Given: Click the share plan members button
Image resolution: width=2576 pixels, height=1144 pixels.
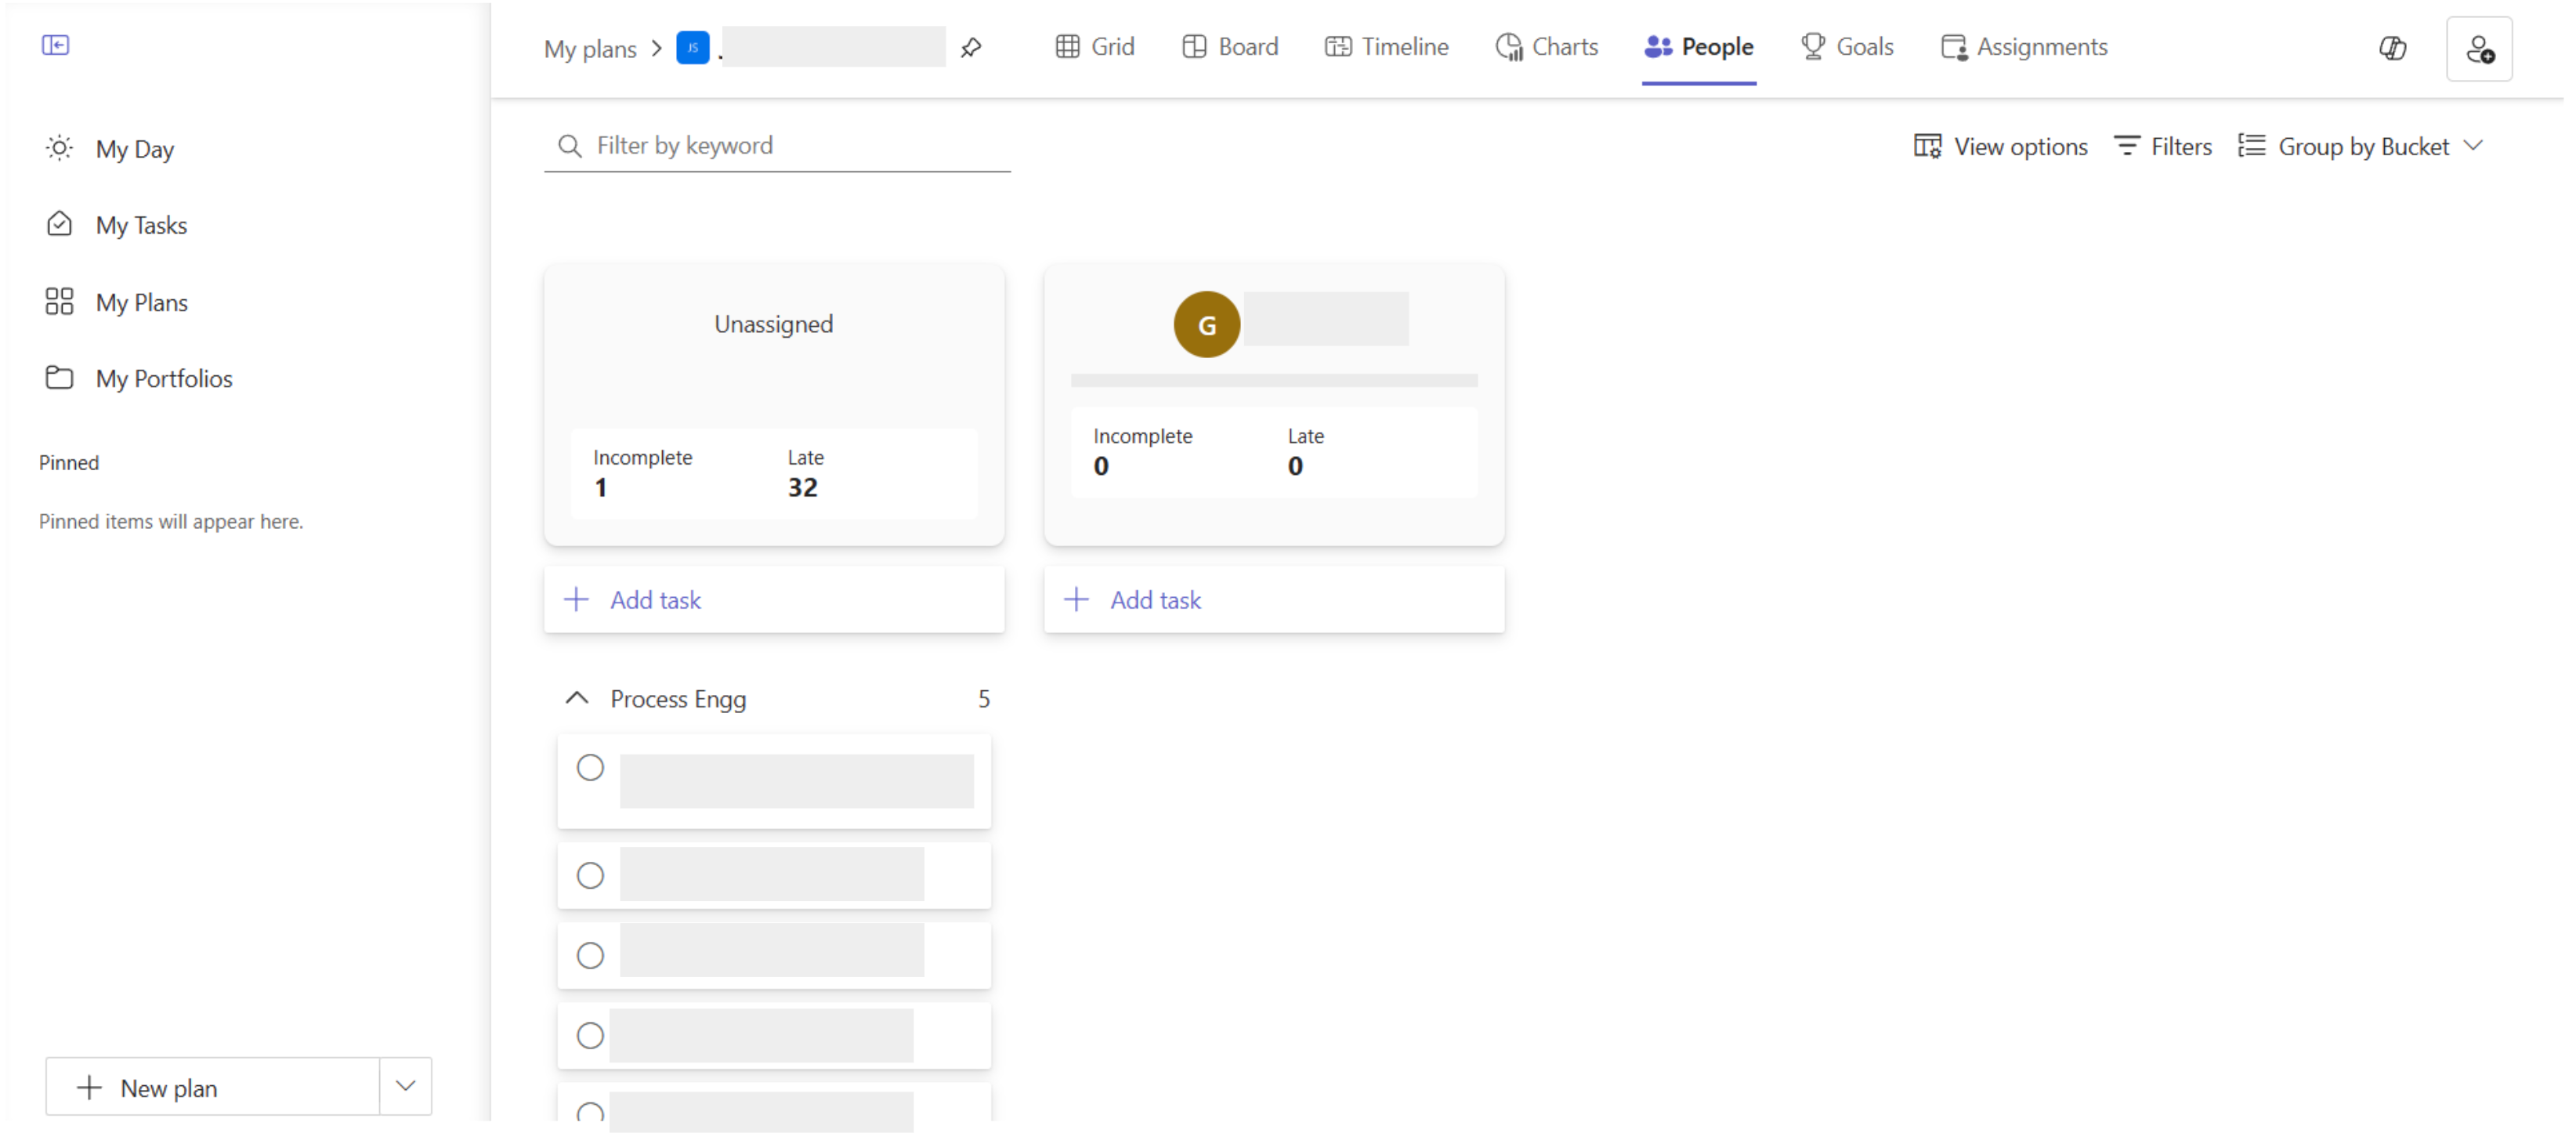Looking at the screenshot, I should (x=2478, y=48).
